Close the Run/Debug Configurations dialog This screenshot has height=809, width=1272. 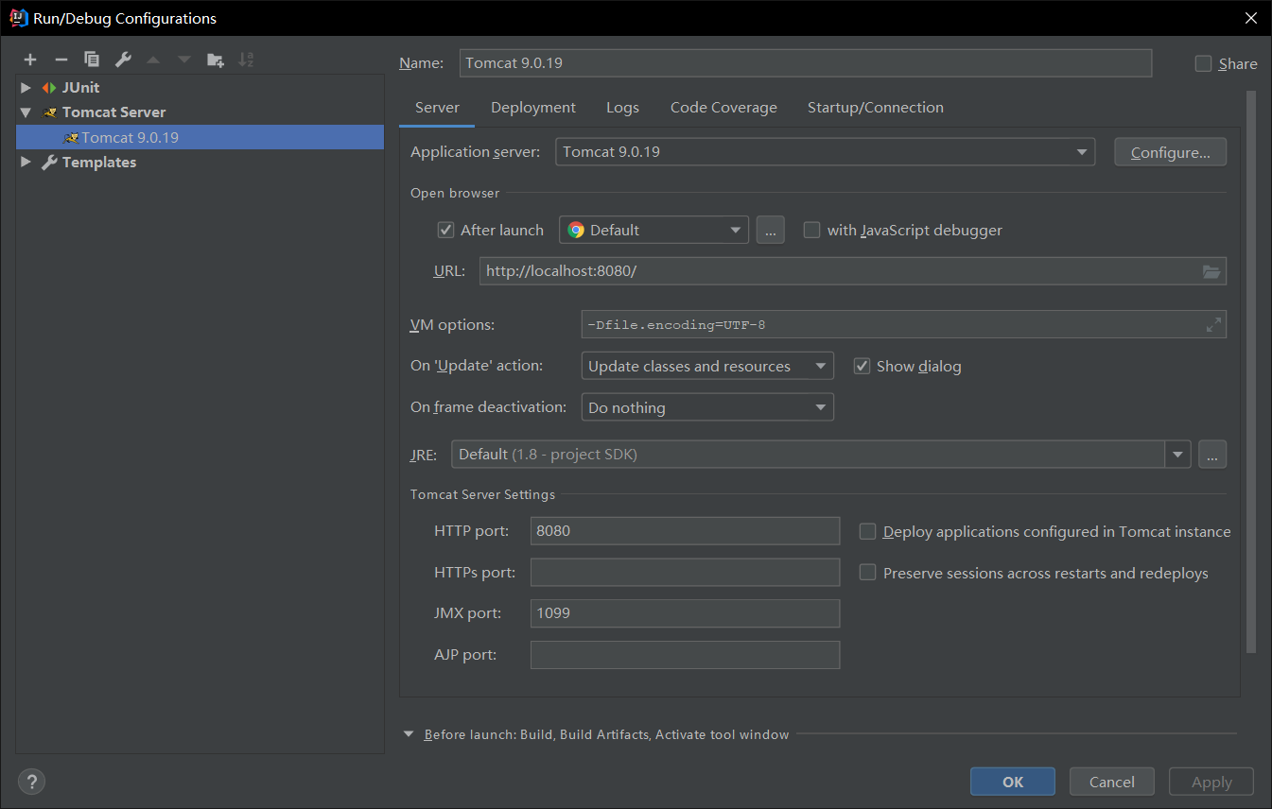click(1250, 18)
